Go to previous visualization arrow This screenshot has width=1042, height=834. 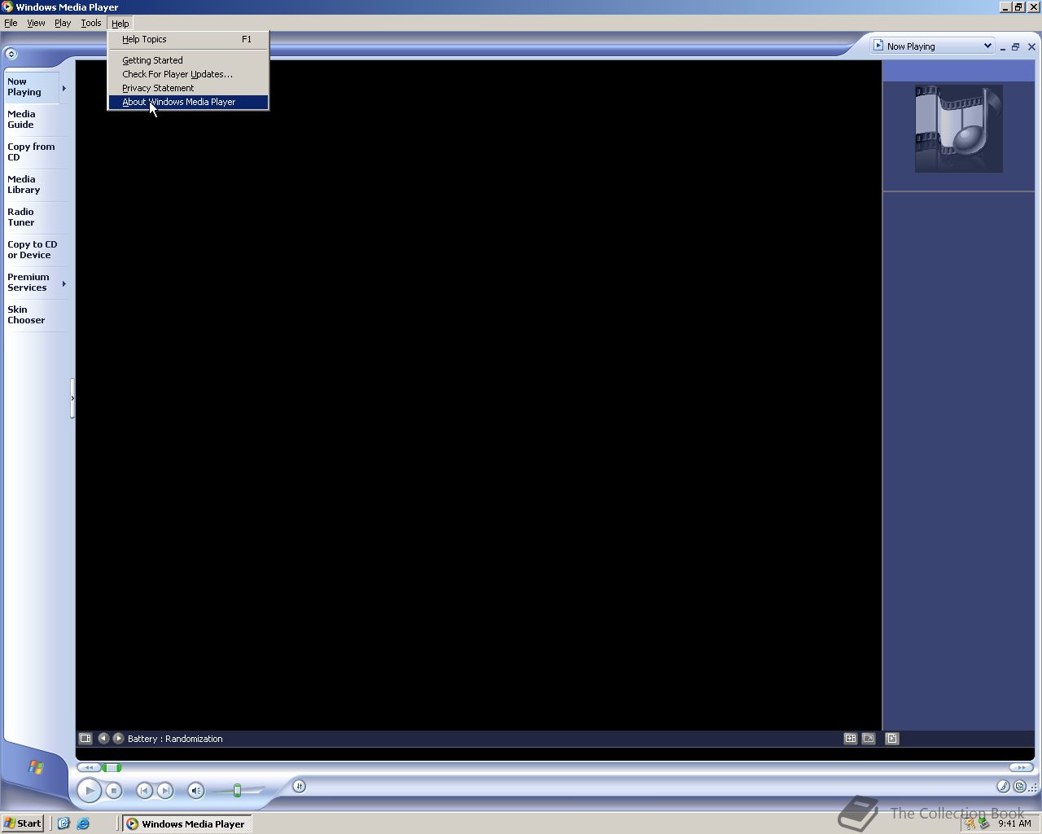(103, 738)
